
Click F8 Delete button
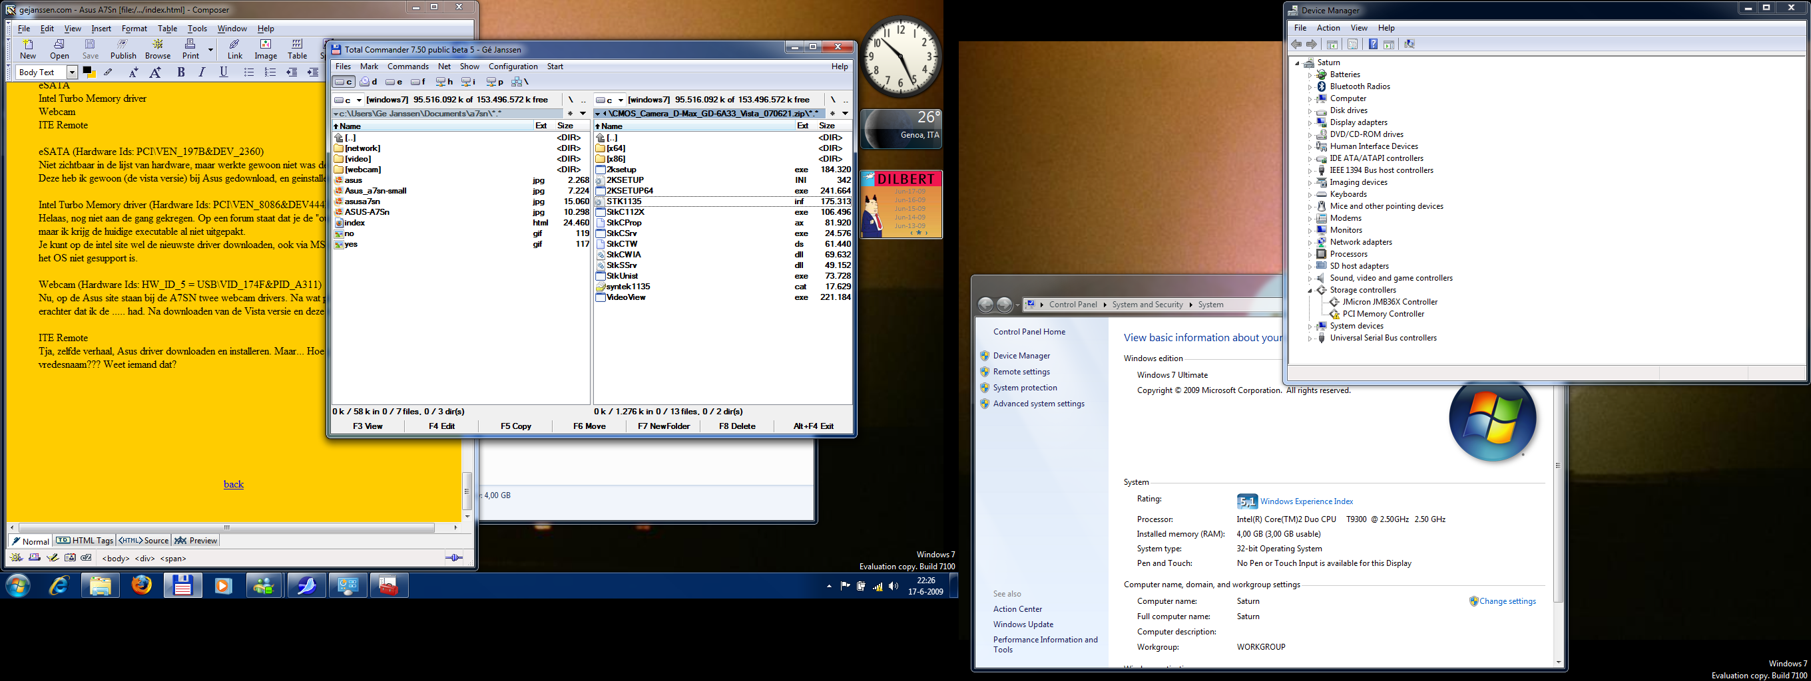tap(737, 426)
